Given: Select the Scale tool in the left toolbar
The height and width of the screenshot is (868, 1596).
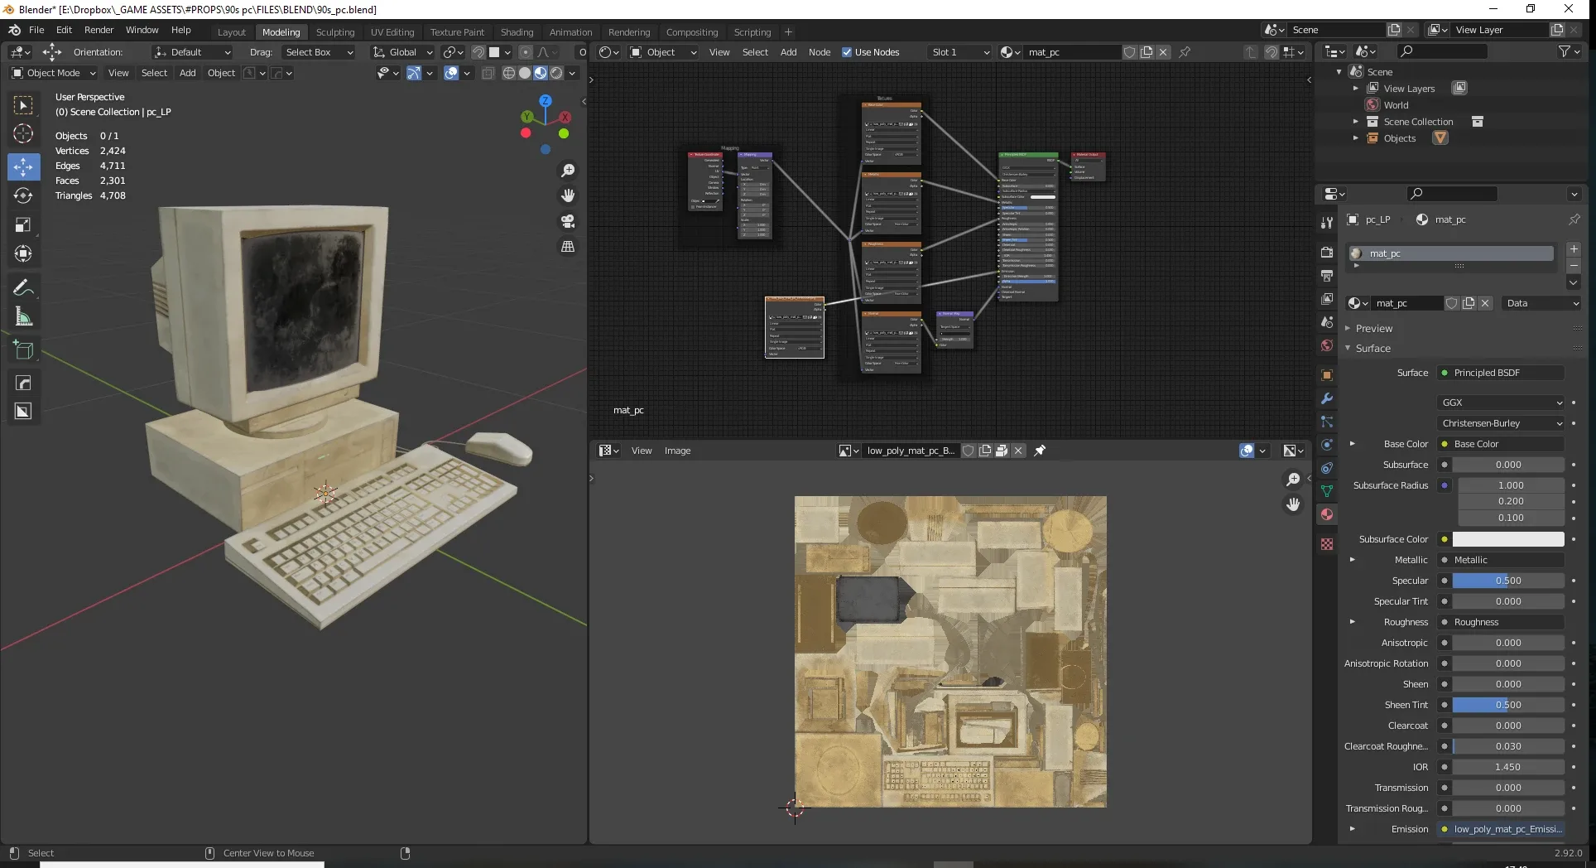Looking at the screenshot, I should (x=23, y=224).
